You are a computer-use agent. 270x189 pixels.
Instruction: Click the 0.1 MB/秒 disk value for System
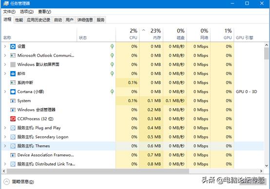(x=175, y=101)
